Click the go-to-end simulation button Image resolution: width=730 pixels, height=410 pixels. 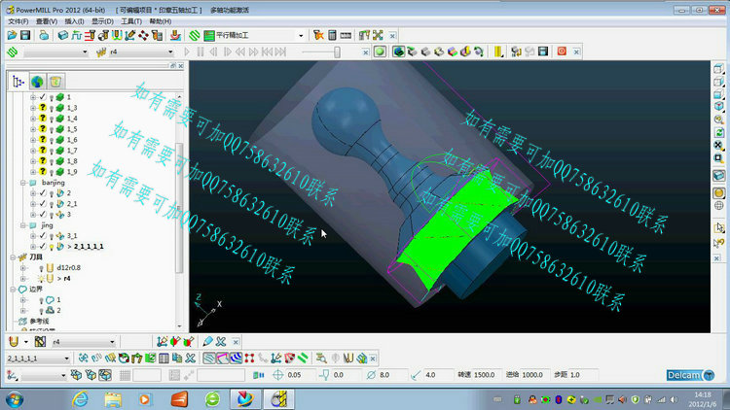click(x=280, y=52)
